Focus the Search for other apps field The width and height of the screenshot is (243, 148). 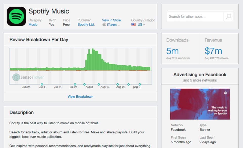195,16
